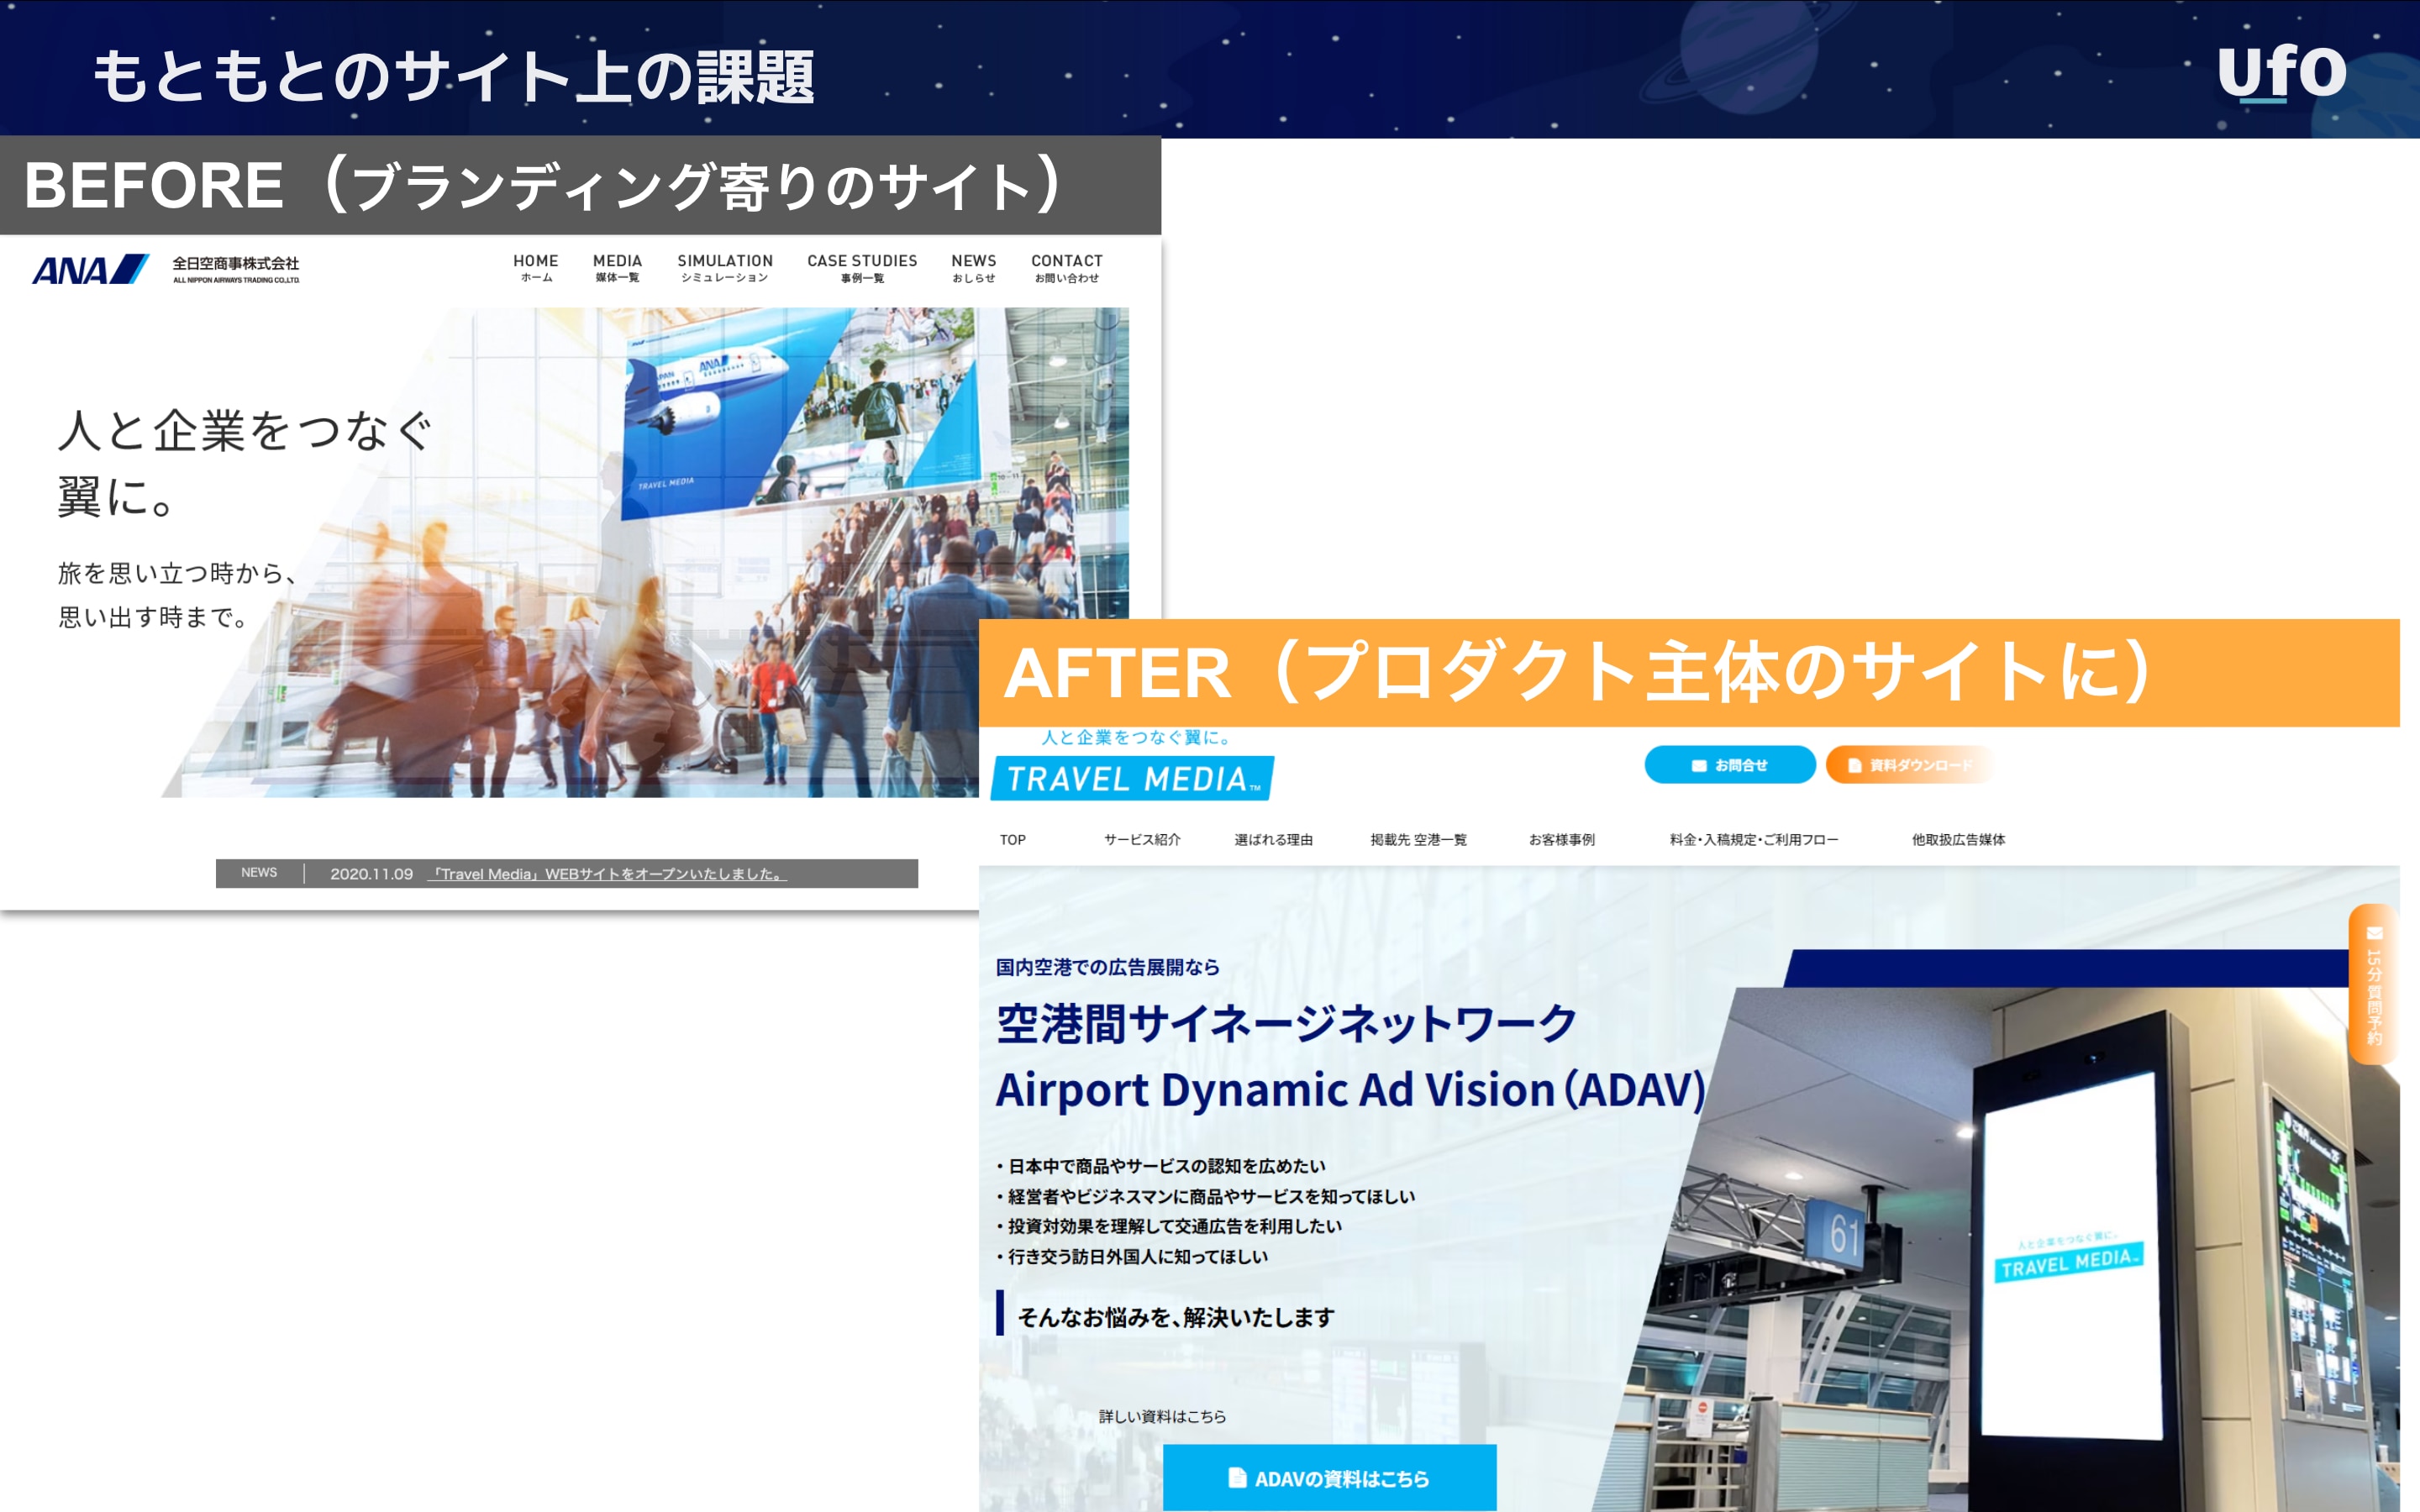Switch to 選ばれる理由 tab
The image size is (2420, 1512).
point(1272,839)
